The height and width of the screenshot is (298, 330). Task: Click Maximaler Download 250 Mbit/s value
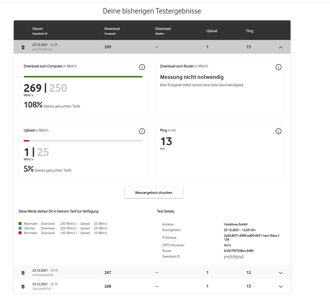coord(68,223)
